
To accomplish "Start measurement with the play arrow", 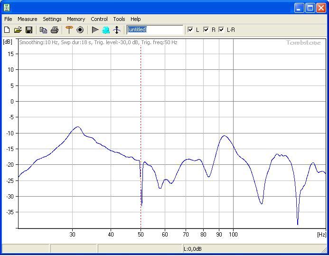I will (95, 30).
